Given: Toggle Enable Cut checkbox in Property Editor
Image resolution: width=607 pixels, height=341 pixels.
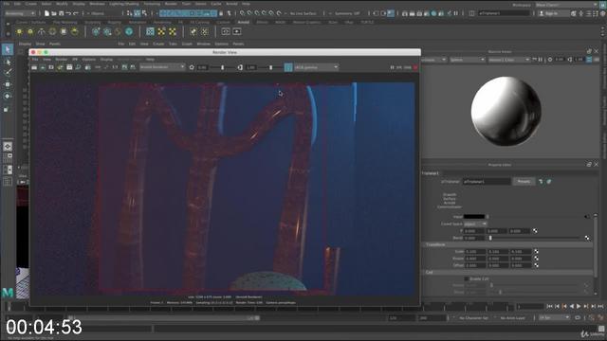Looking at the screenshot, I should click(x=467, y=278).
